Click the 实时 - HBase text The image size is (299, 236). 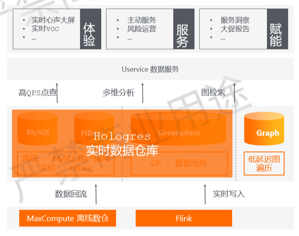[x=66, y=168]
